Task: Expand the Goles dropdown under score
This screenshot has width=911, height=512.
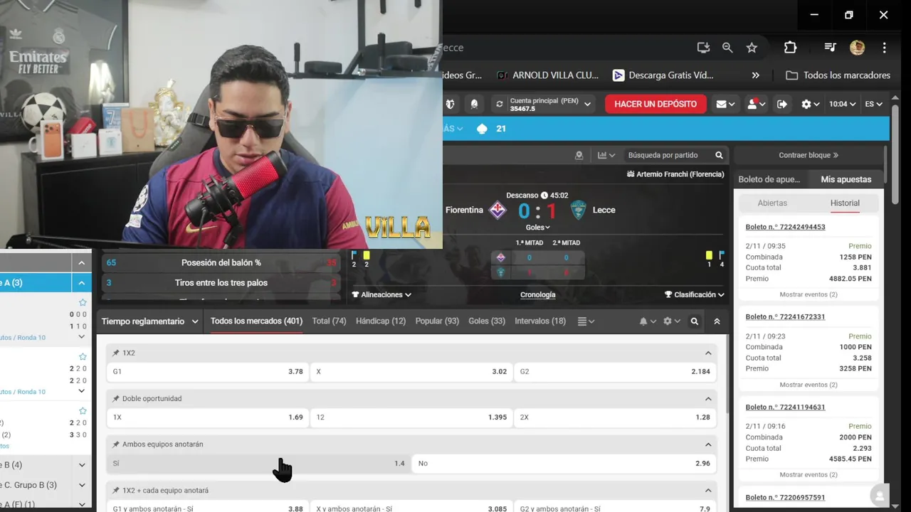Action: pos(537,228)
